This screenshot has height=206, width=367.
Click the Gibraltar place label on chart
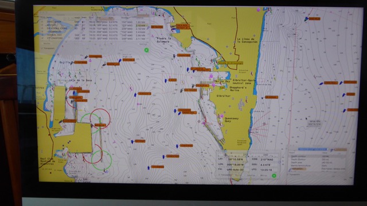tap(223, 96)
